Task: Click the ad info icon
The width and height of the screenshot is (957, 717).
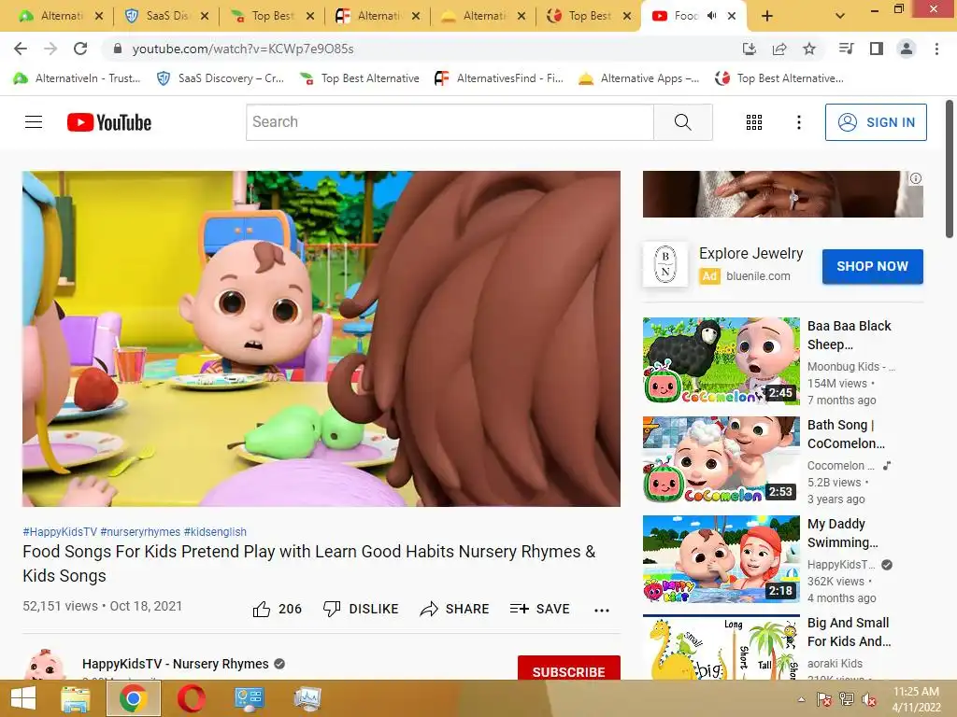Action: point(916,178)
